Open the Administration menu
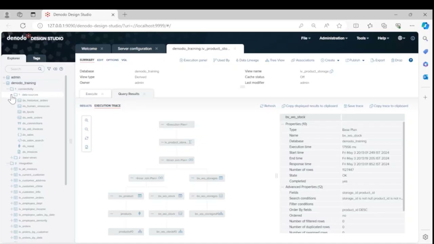This screenshot has width=434, height=244. (x=334, y=38)
